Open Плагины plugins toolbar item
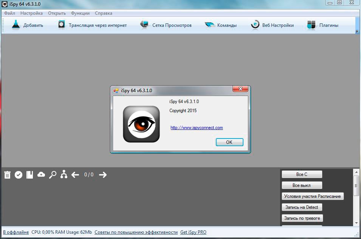This screenshot has width=361, height=239. pos(322,25)
